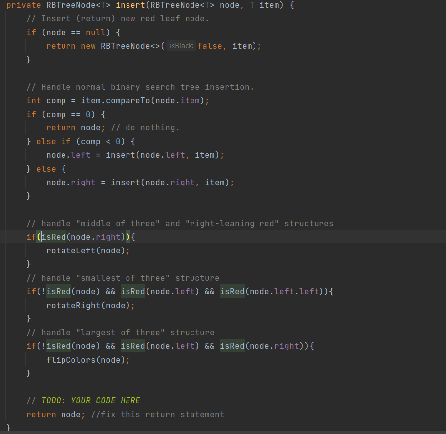Click the 'smallest of three' structure comment

123,278
